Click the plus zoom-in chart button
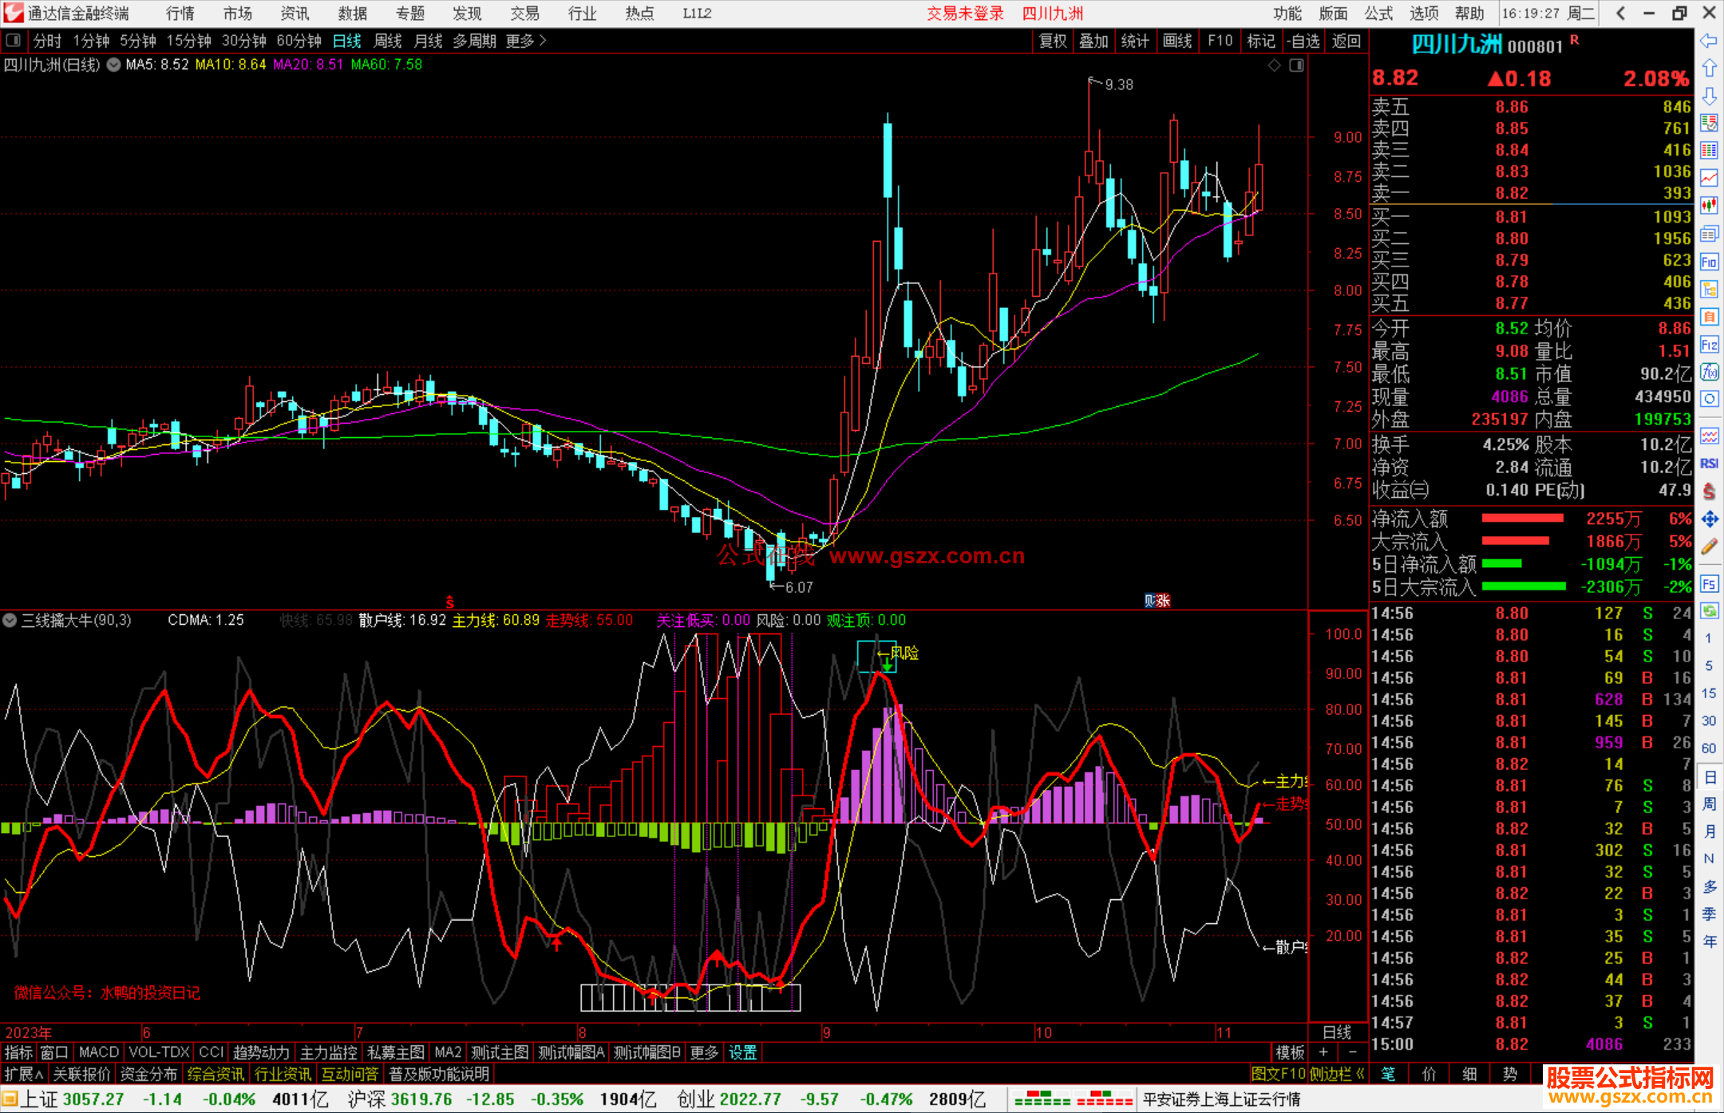 (1323, 1052)
